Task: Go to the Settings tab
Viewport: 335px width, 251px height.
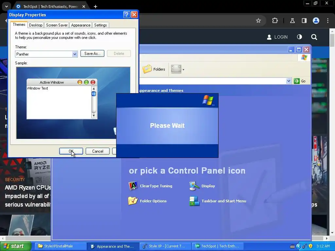Action: [100, 25]
